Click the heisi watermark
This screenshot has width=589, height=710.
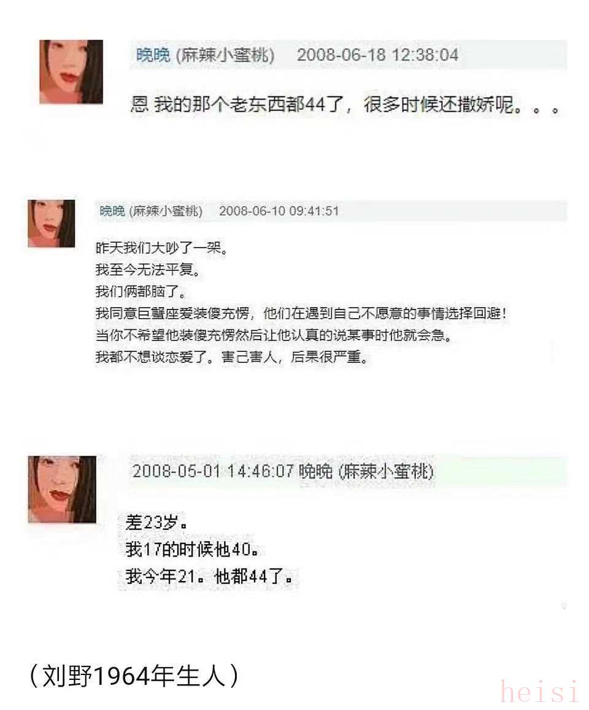click(539, 692)
